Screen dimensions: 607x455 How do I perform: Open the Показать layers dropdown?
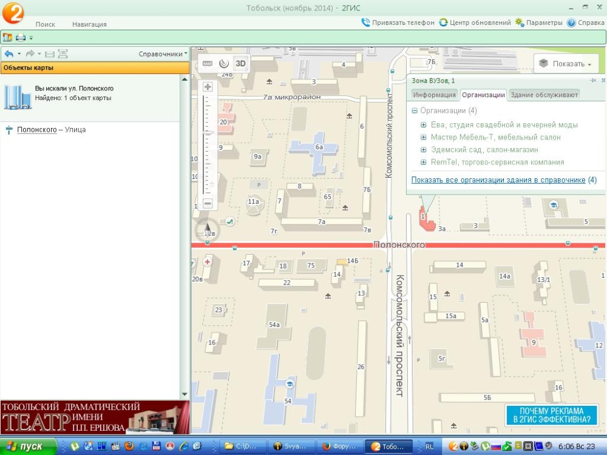566,64
